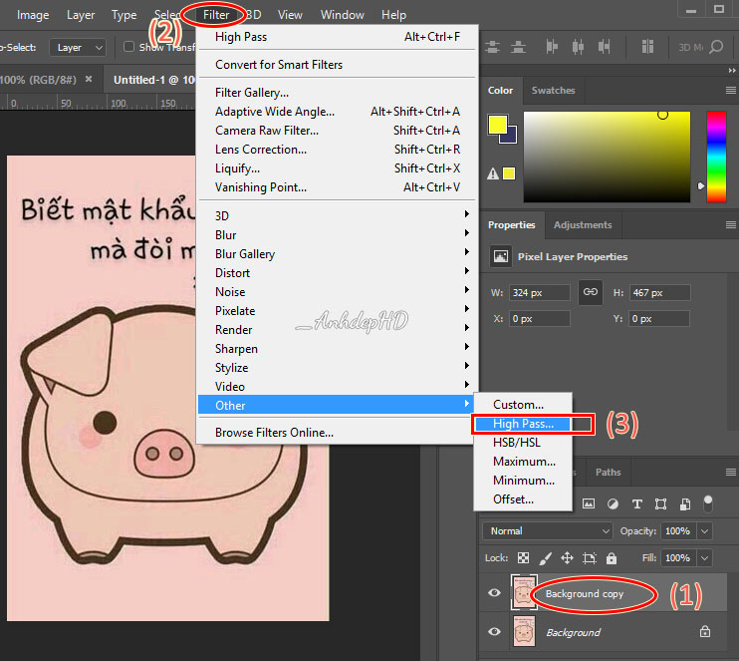The height and width of the screenshot is (661, 739).
Task: Click the align vertical centers icon
Action: (x=493, y=47)
